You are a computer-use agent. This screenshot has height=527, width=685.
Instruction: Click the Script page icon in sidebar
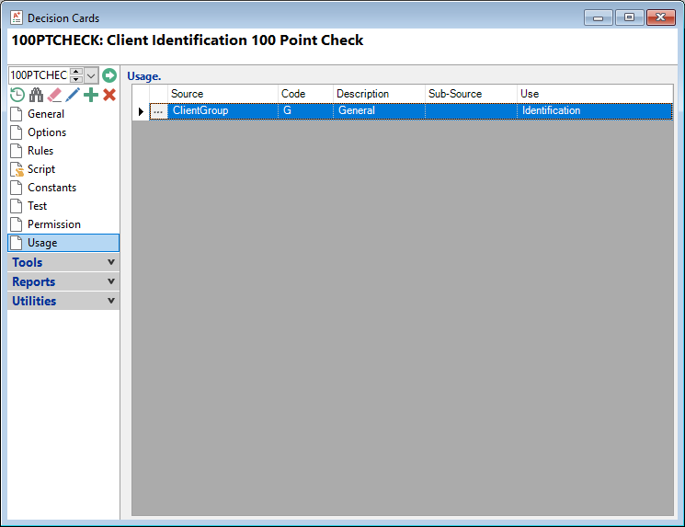pos(17,169)
